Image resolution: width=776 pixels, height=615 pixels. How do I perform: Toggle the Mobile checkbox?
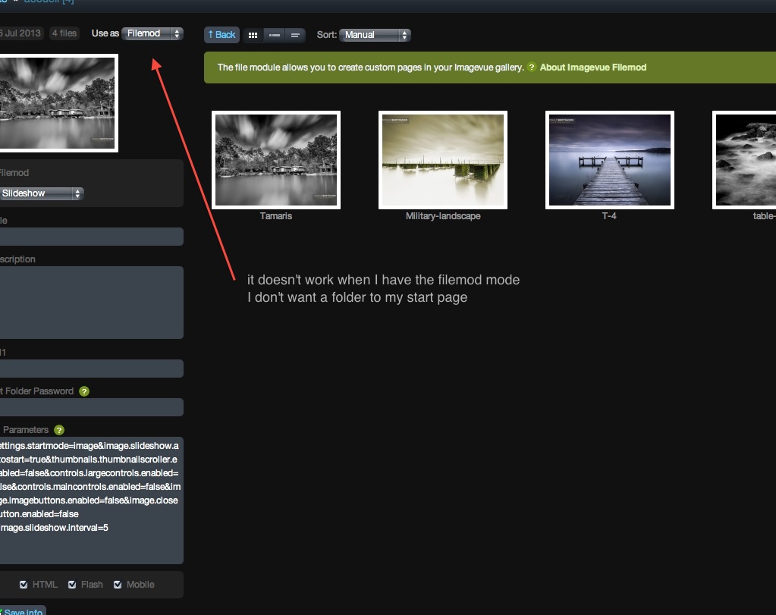pos(118,585)
